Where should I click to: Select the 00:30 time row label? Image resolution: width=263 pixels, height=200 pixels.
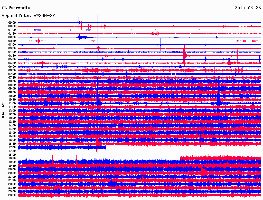(12, 26)
